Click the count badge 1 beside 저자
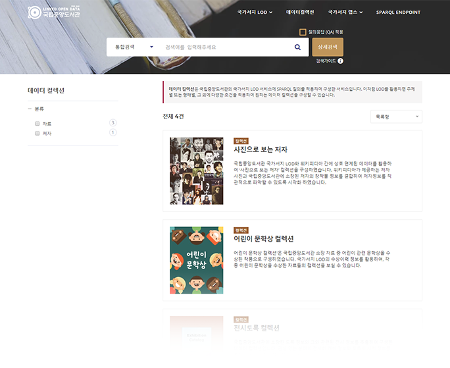This screenshot has height=368, width=450. coord(113,132)
